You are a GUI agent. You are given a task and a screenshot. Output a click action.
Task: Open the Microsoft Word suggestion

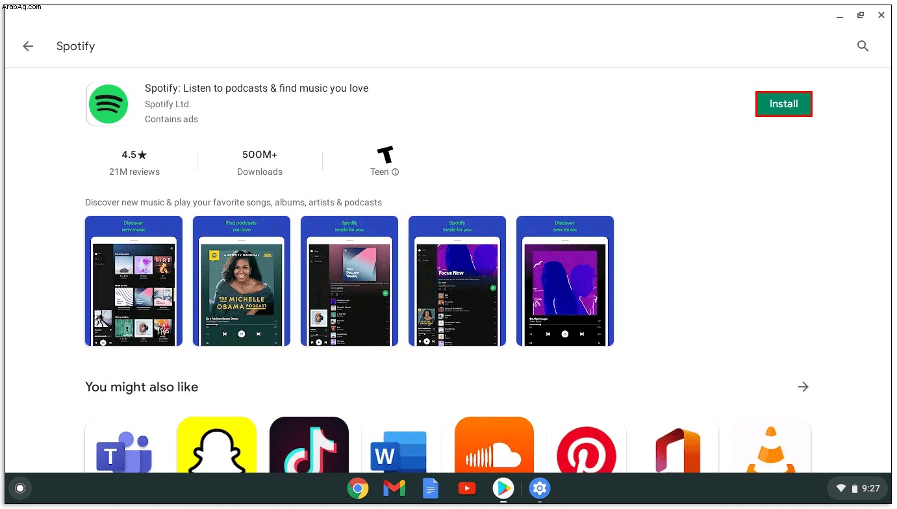[401, 445]
